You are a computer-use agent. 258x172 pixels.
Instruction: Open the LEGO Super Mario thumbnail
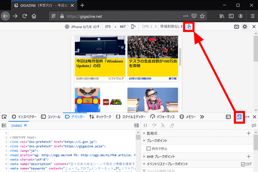click(x=100, y=100)
